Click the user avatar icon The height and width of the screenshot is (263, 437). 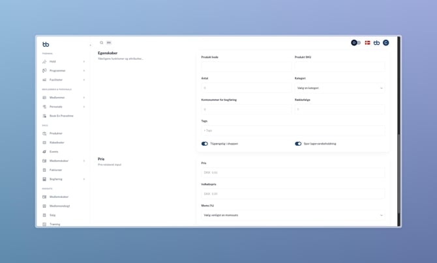pyautogui.click(x=385, y=43)
